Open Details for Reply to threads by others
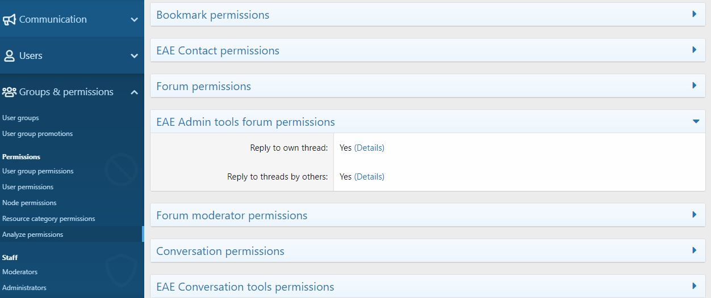711x298 pixels. [369, 177]
